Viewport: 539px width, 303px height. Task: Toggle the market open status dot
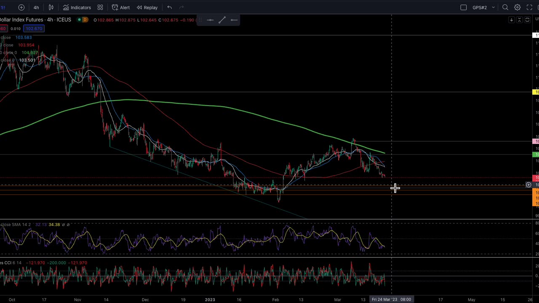pyautogui.click(x=79, y=20)
